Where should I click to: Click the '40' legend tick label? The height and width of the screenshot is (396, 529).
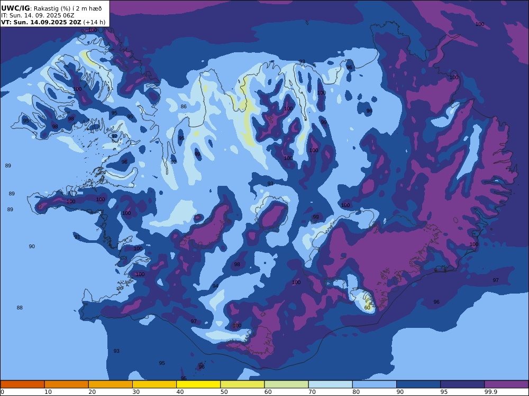point(180,392)
